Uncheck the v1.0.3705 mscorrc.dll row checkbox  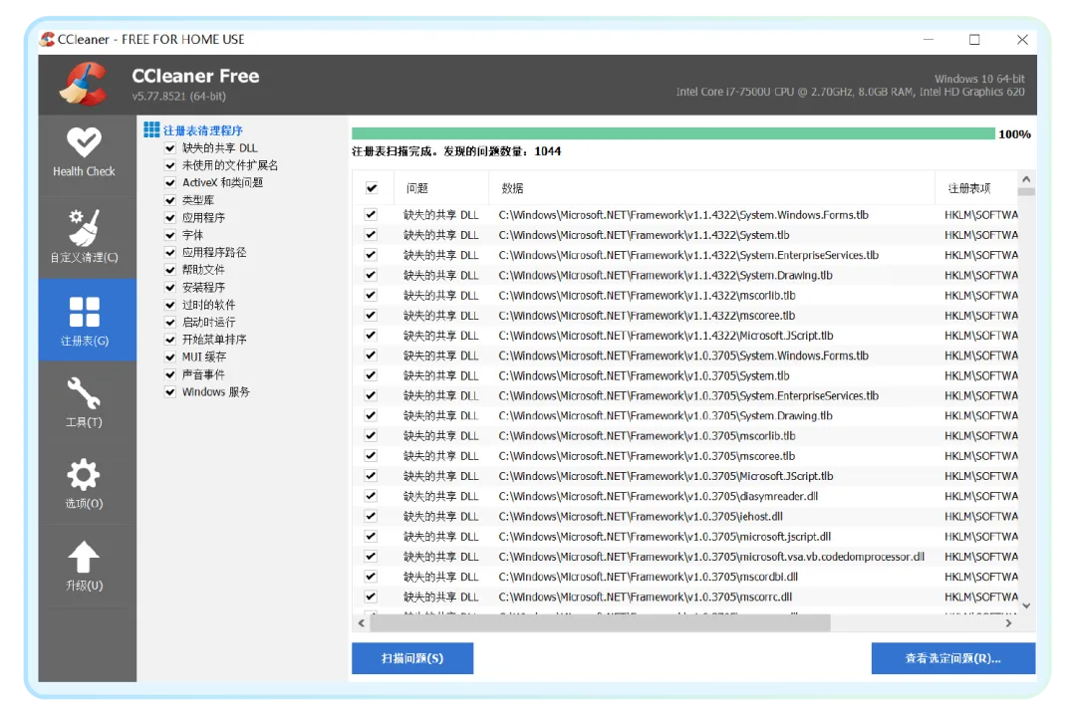(372, 596)
